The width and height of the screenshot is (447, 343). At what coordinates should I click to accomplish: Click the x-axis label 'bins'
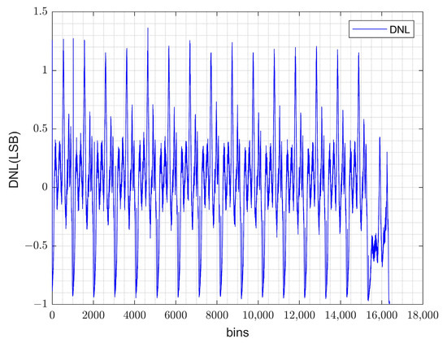(x=237, y=332)
